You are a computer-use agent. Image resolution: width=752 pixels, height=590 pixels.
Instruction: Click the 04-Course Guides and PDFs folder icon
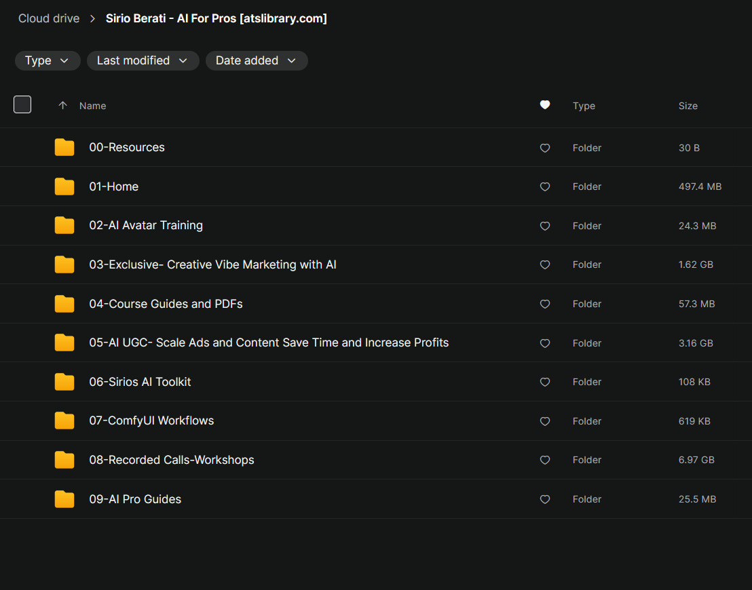pos(64,304)
